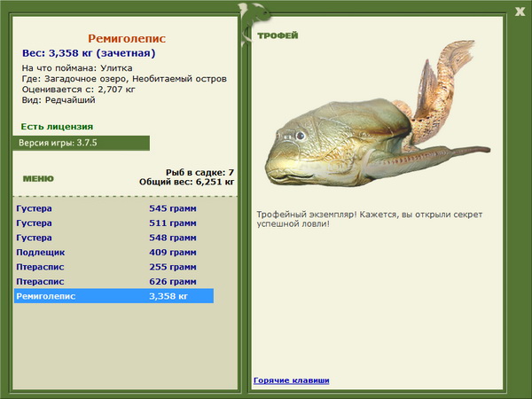Click the Ремиголепис trophy fish image
The width and height of the screenshot is (532, 399).
[378, 114]
